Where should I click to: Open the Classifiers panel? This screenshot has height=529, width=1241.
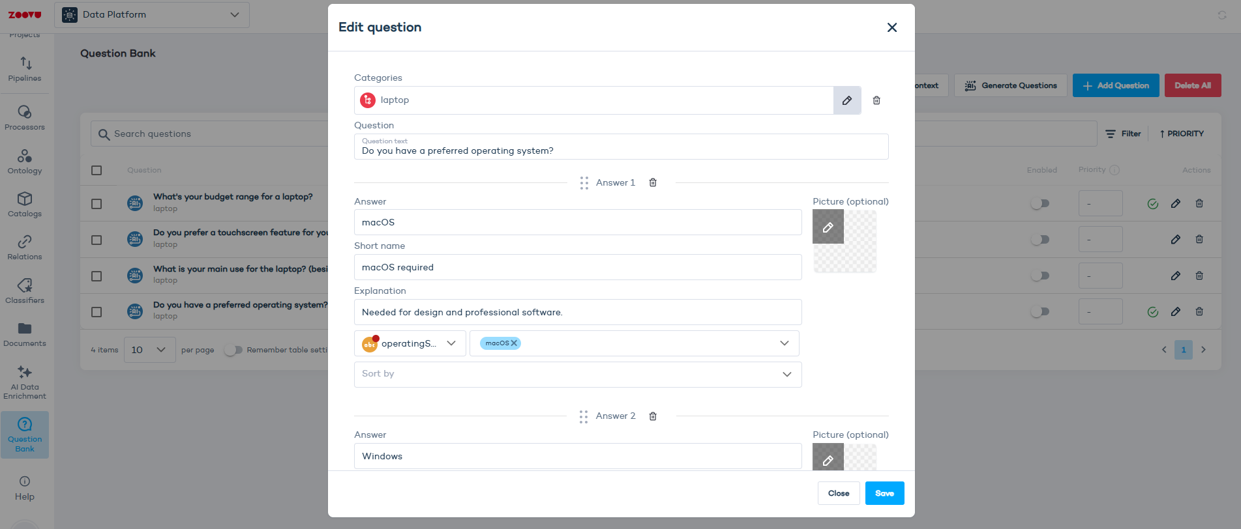24,291
